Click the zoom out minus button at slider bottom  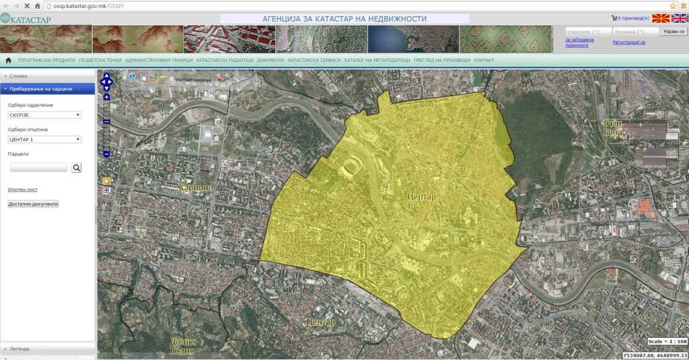click(106, 155)
